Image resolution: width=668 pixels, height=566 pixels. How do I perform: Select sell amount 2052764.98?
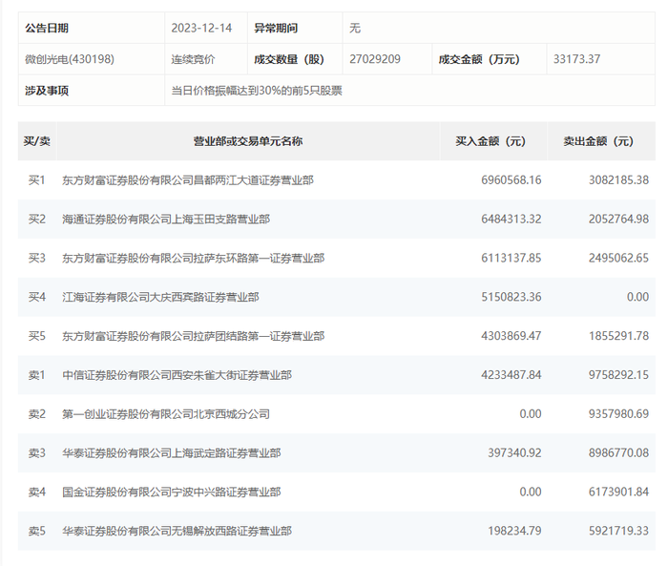coord(619,220)
